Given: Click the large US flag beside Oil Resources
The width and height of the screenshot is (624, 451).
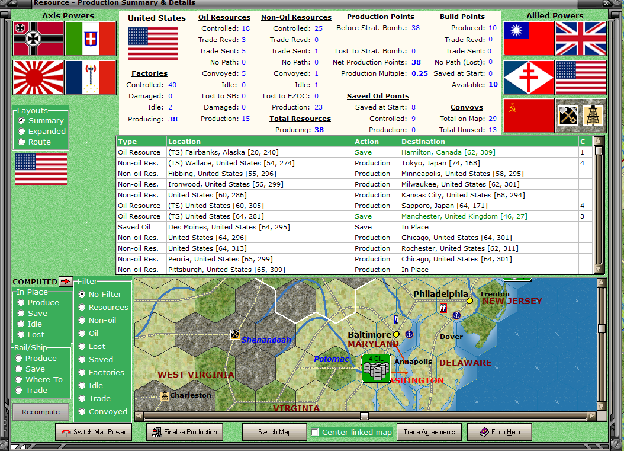Looking at the screenshot, I should (153, 43).
